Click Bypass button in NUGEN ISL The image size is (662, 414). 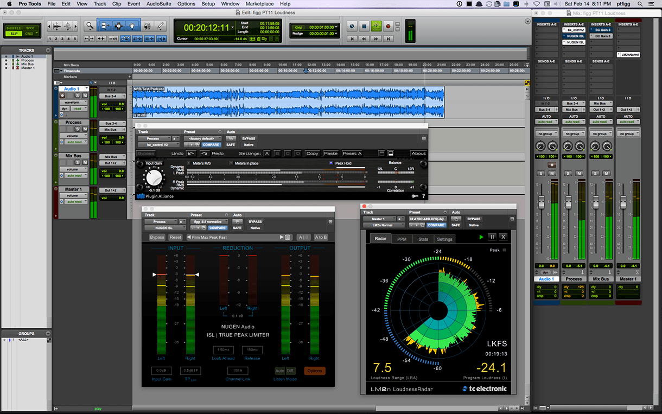coord(157,238)
